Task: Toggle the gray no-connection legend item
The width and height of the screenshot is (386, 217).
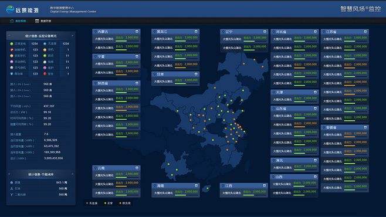Action: click(92, 204)
